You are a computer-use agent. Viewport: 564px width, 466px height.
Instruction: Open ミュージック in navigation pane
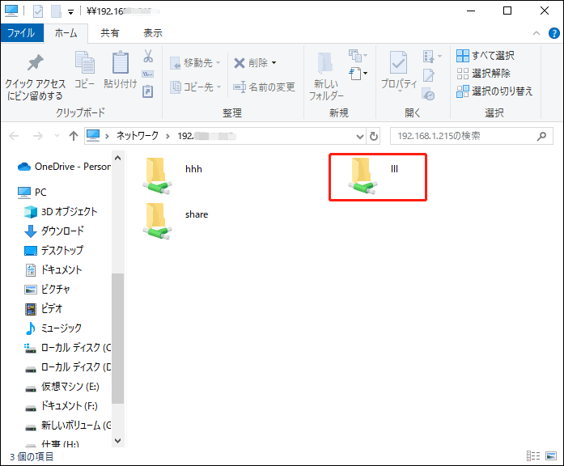coord(53,328)
